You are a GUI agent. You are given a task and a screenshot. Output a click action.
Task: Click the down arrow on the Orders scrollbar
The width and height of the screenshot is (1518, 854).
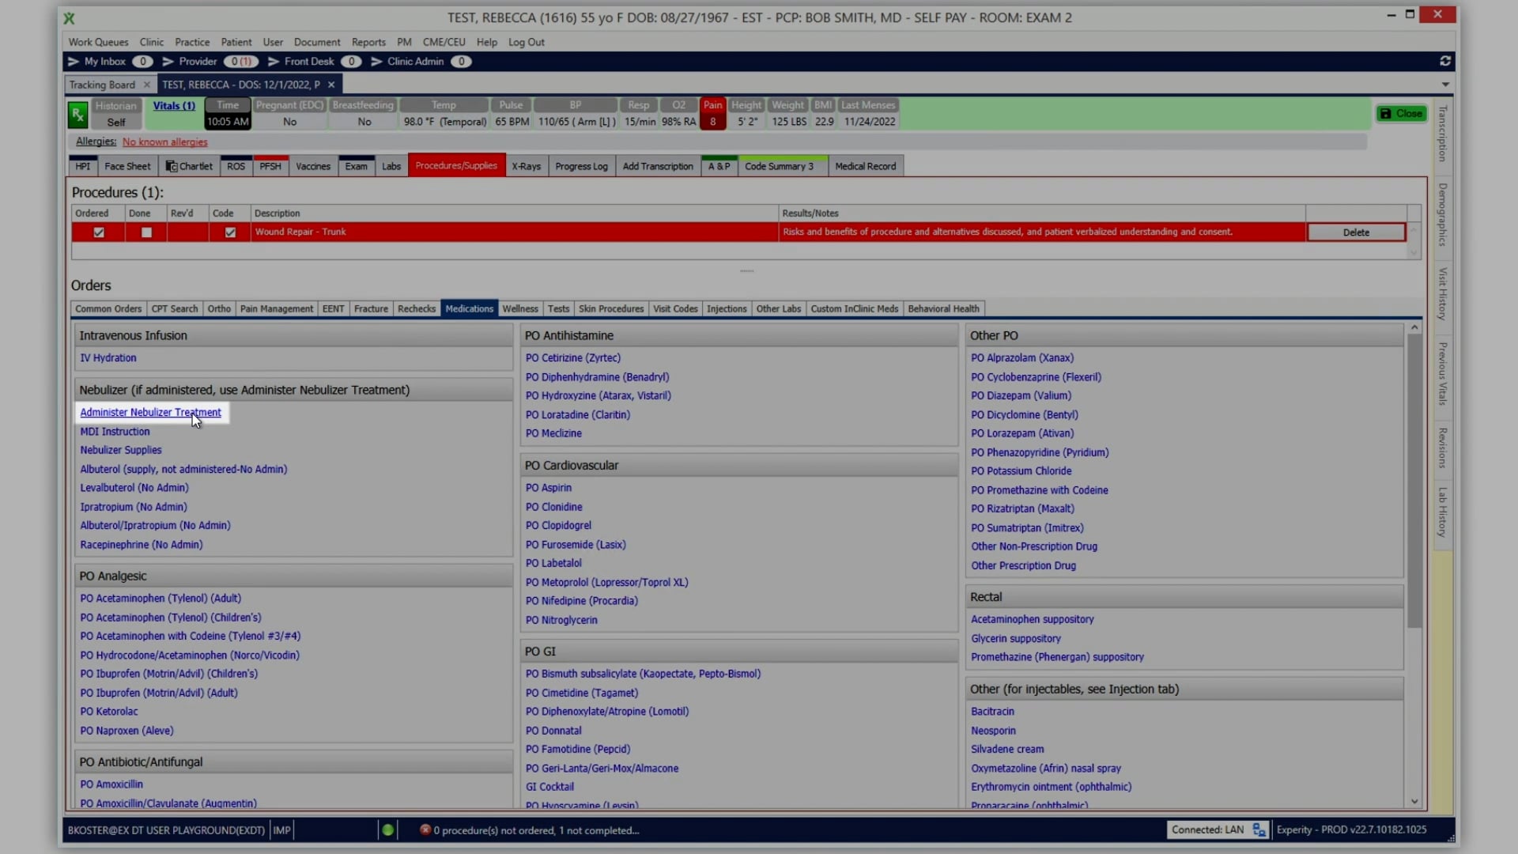coord(1414,801)
